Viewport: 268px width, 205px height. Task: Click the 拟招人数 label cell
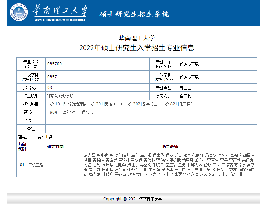(31, 88)
